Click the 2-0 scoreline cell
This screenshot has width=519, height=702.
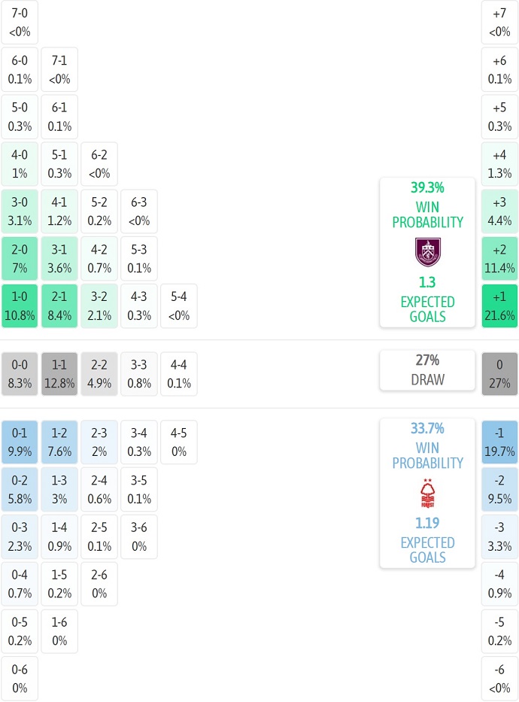coord(20,259)
